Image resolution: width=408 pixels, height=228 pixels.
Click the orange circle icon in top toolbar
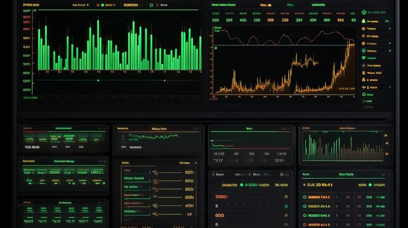pyautogui.click(x=98, y=5)
